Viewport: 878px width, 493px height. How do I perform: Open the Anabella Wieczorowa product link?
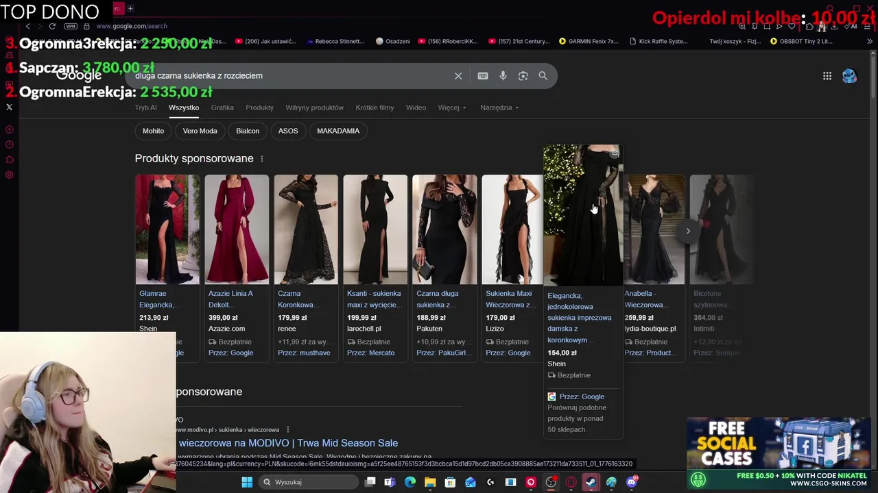tap(646, 299)
